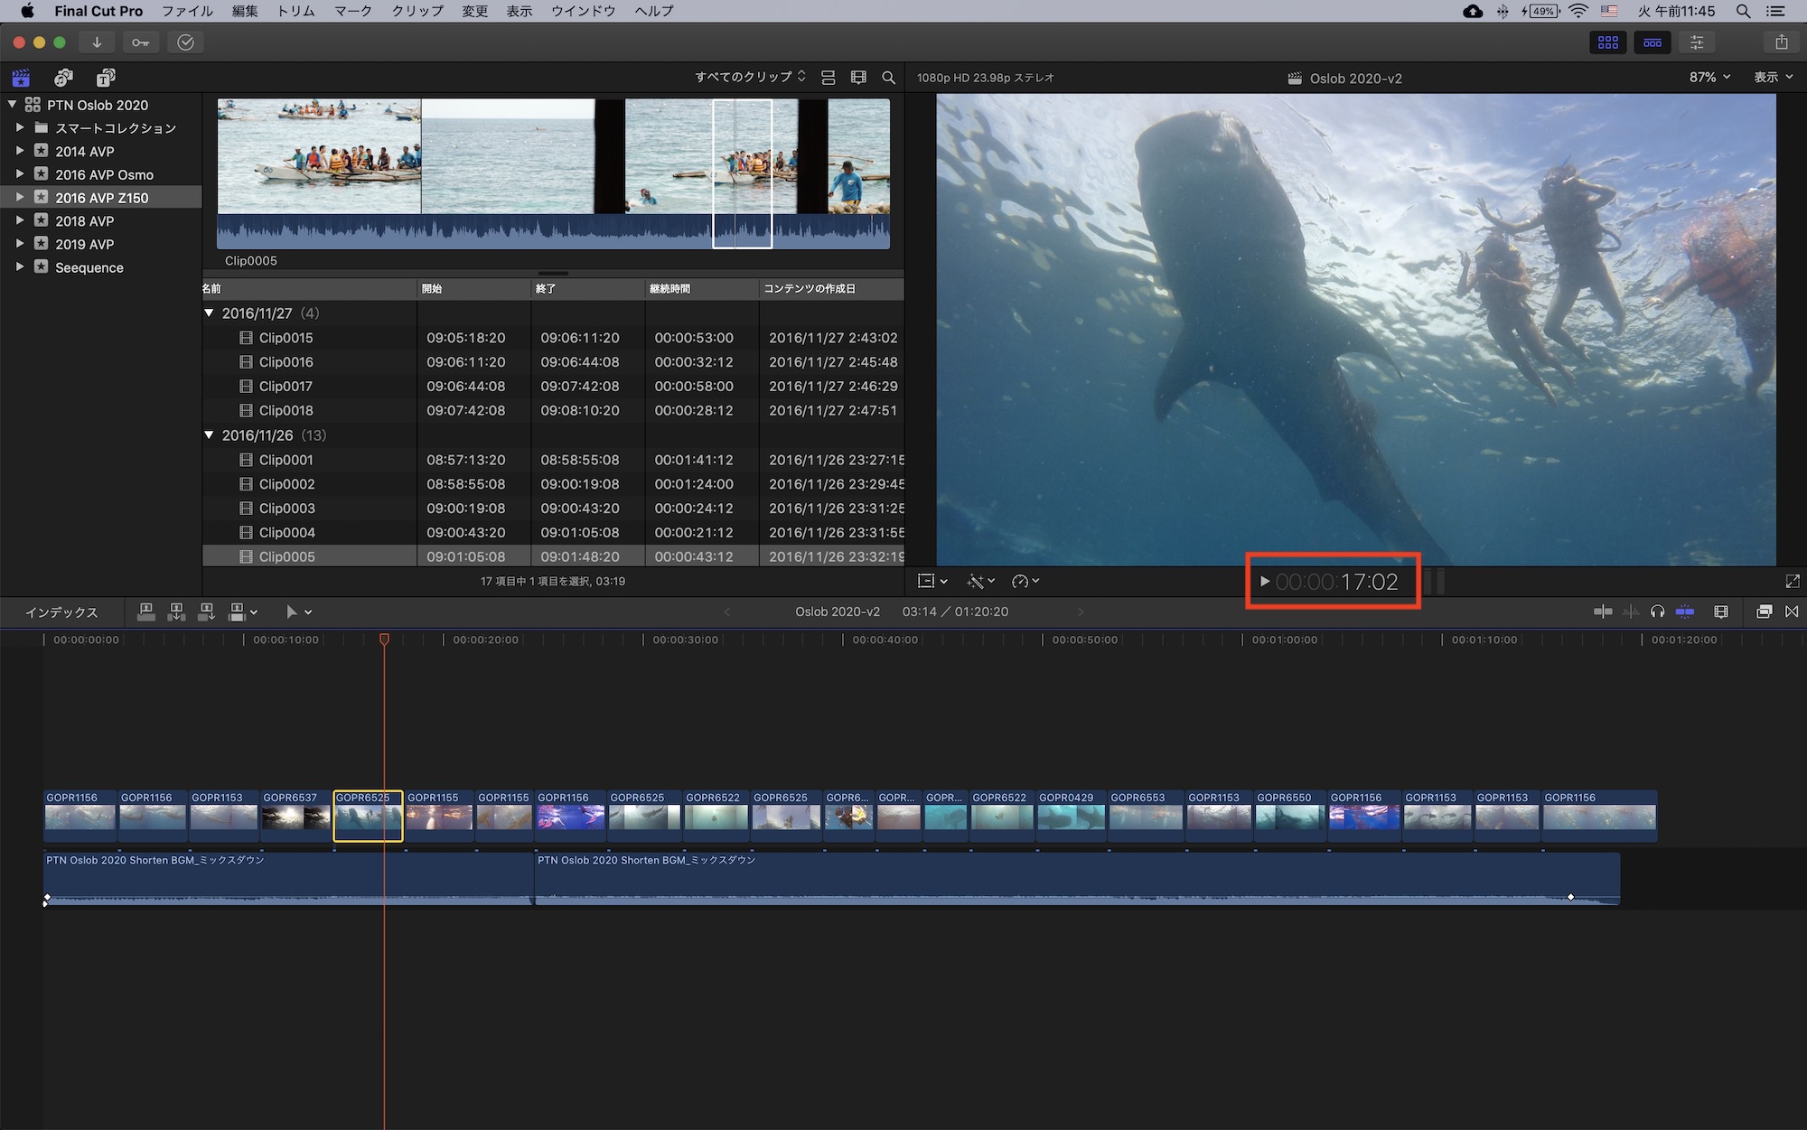This screenshot has width=1807, height=1130.
Task: Show Photos and Audio sidebar
Action: tap(63, 78)
